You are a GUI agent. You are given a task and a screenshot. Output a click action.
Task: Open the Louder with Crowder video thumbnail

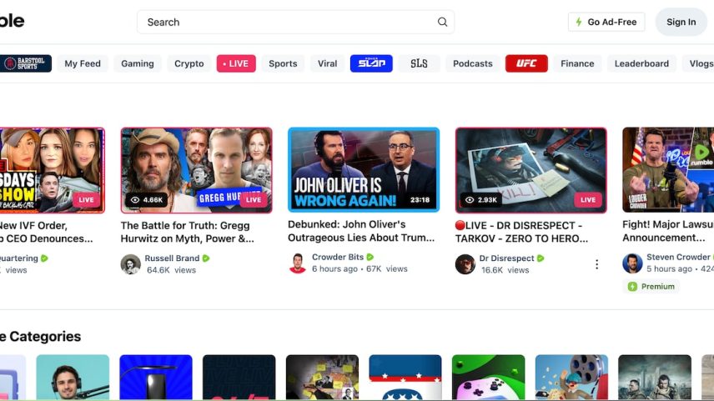pos(668,170)
